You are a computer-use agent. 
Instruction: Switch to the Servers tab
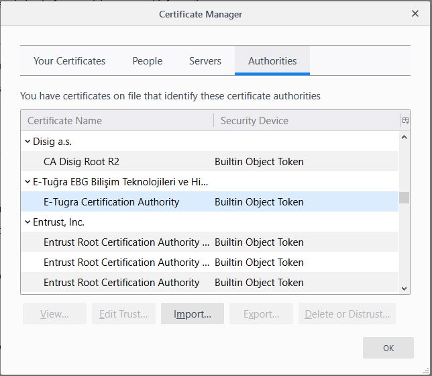pyautogui.click(x=205, y=61)
